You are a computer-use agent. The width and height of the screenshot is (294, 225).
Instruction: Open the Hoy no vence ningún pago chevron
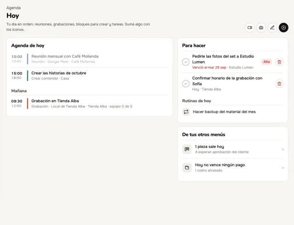[283, 168]
